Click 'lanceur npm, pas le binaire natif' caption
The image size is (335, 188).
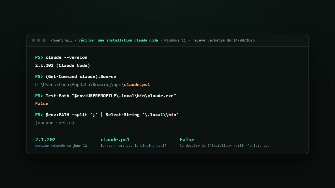pos(133,146)
